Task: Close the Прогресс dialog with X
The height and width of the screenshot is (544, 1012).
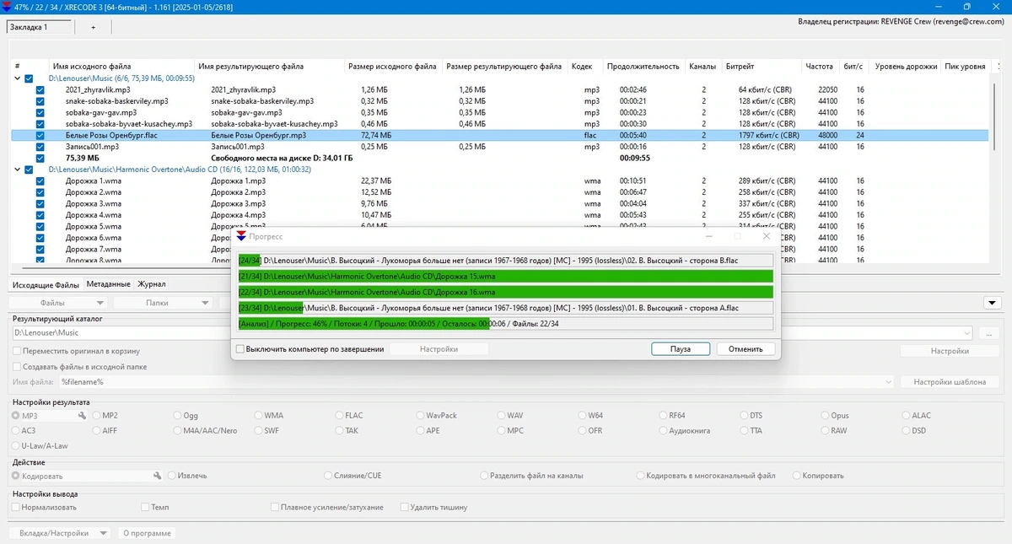Action: pyautogui.click(x=767, y=237)
